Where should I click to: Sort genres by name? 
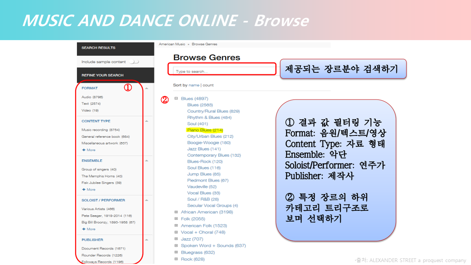(194, 85)
